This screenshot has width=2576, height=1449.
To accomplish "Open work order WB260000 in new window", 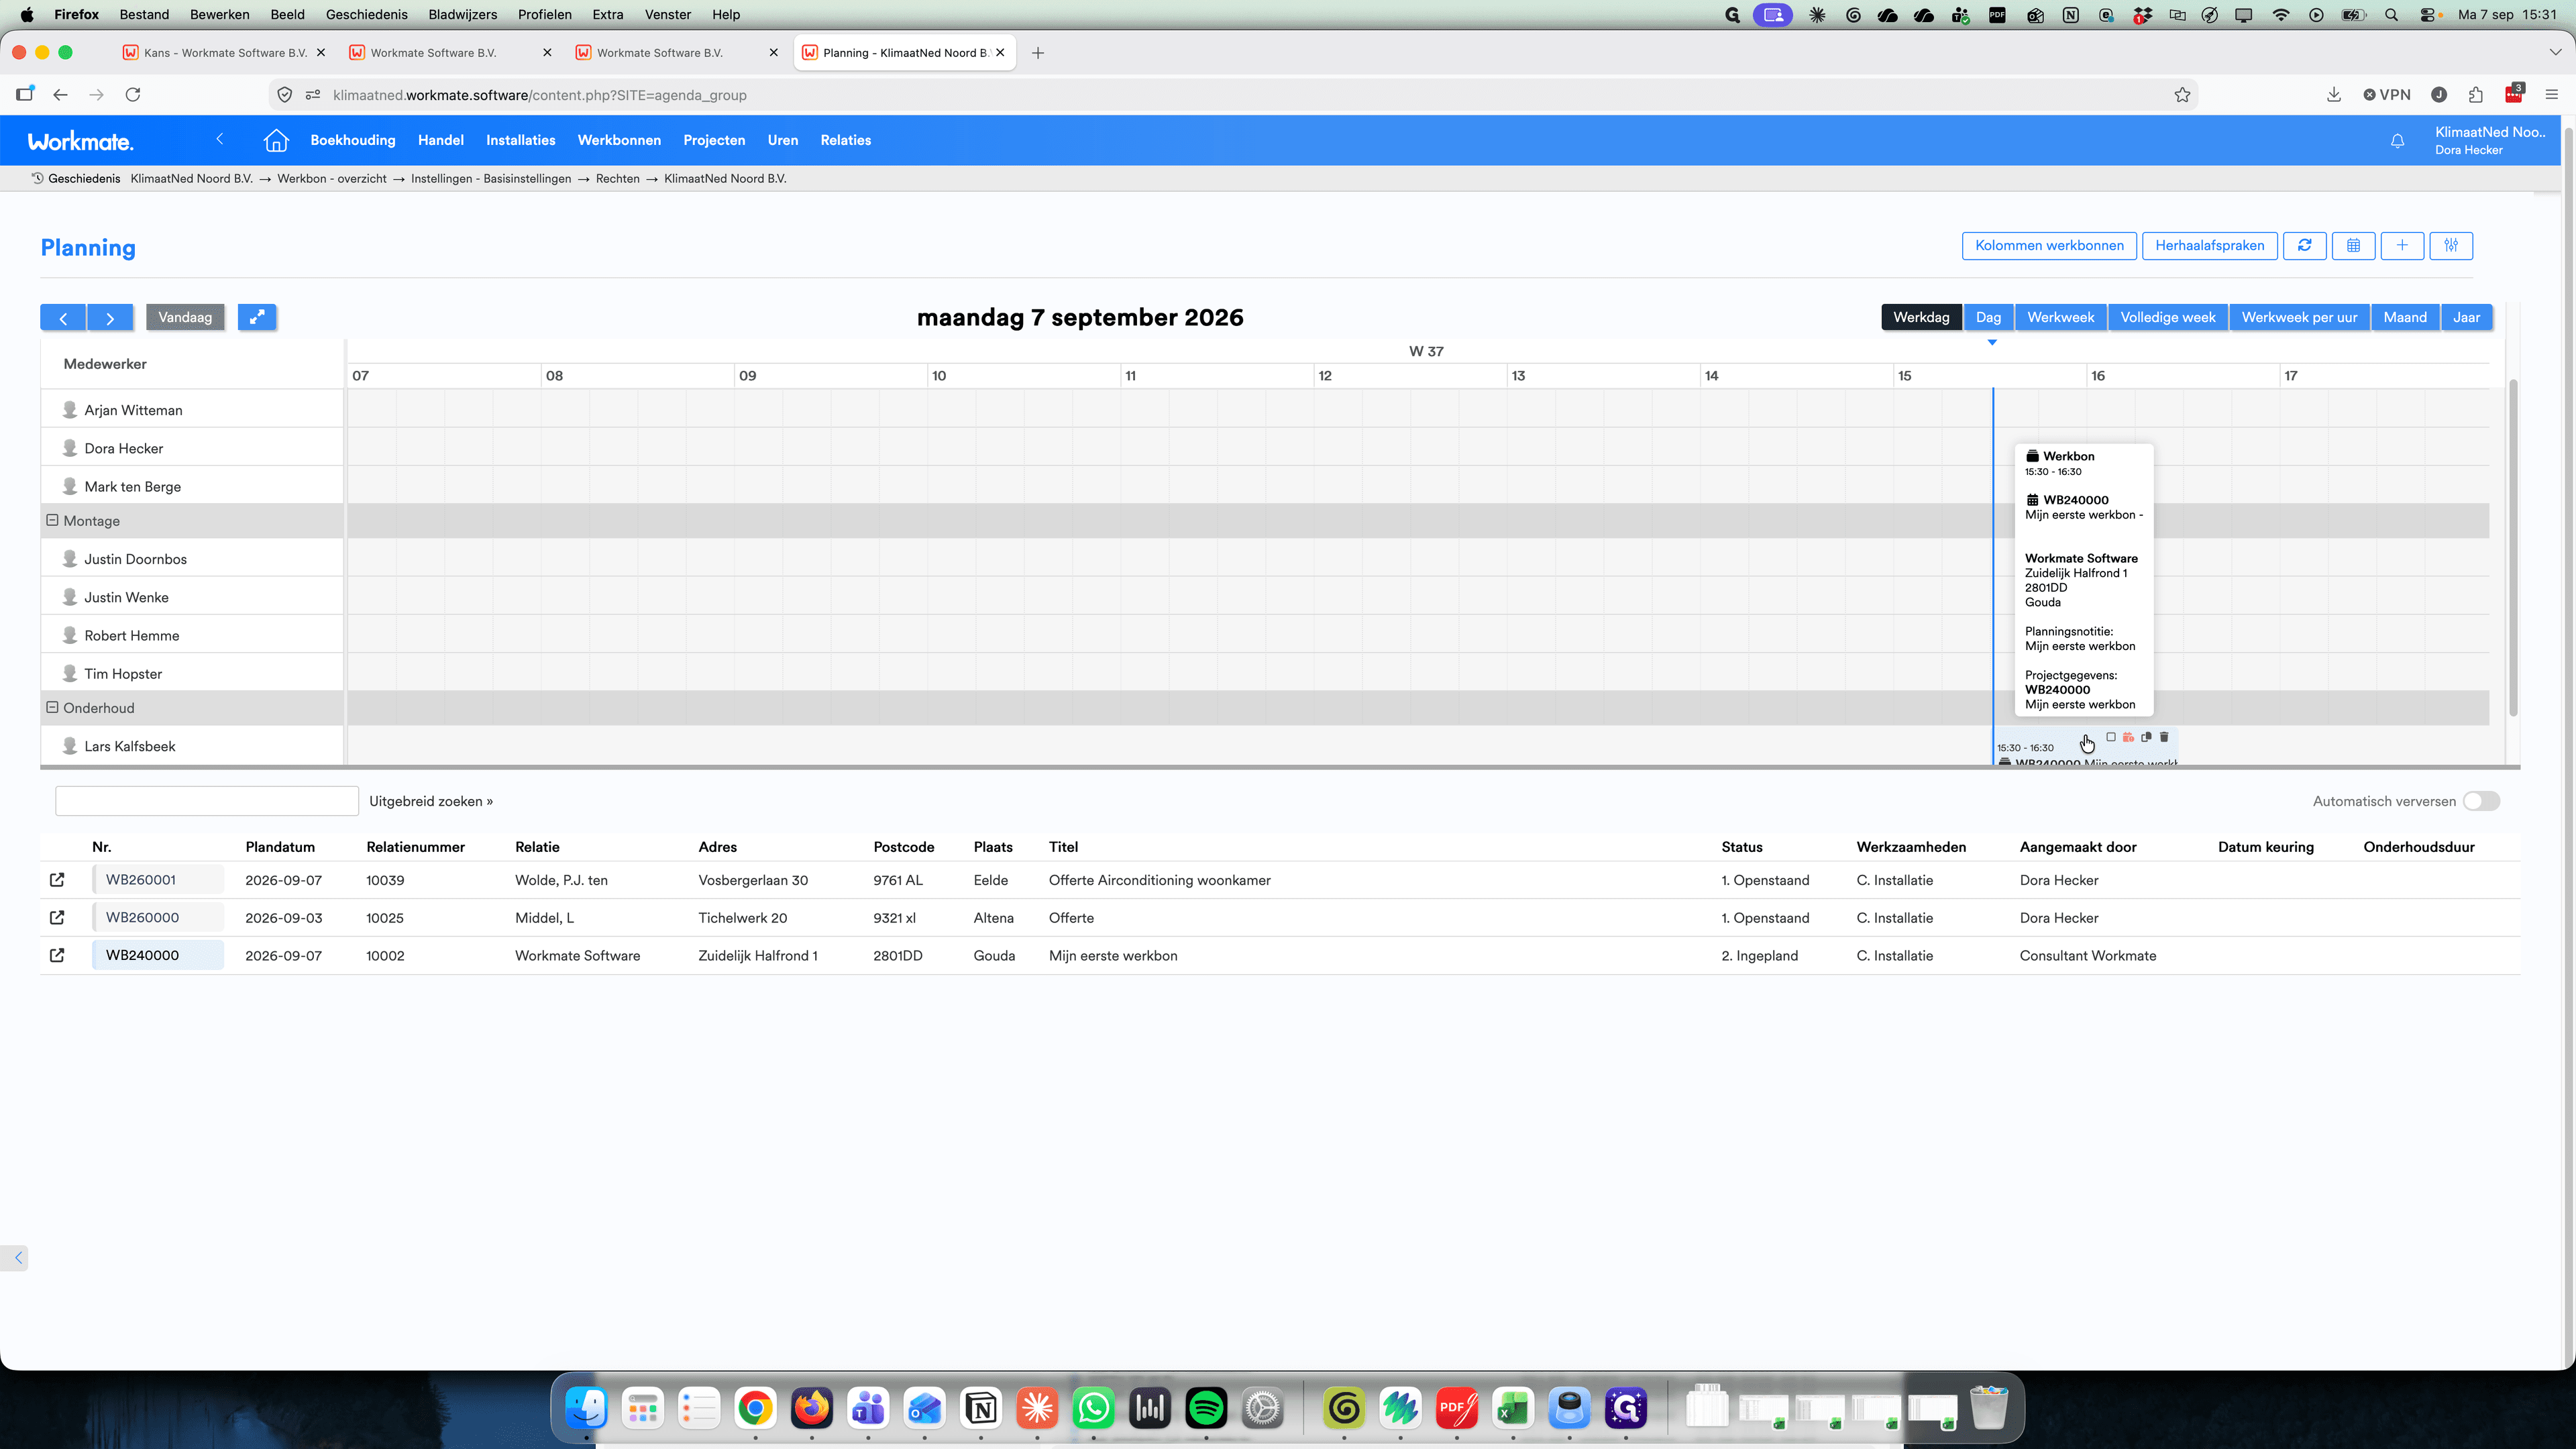I will tap(57, 918).
